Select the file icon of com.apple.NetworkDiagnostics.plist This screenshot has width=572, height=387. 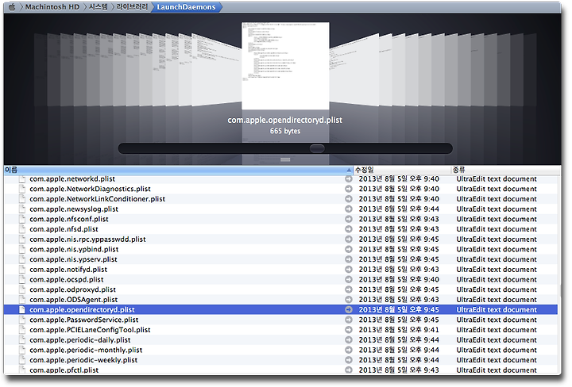click(x=22, y=189)
